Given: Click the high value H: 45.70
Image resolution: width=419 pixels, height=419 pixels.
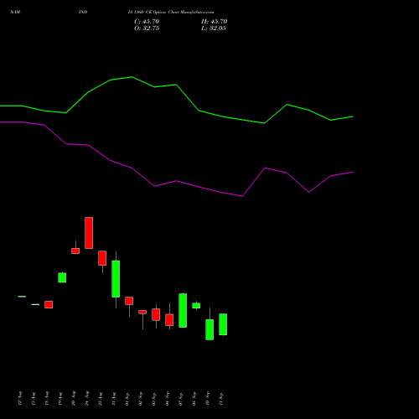Looking at the screenshot, I should click(214, 22).
